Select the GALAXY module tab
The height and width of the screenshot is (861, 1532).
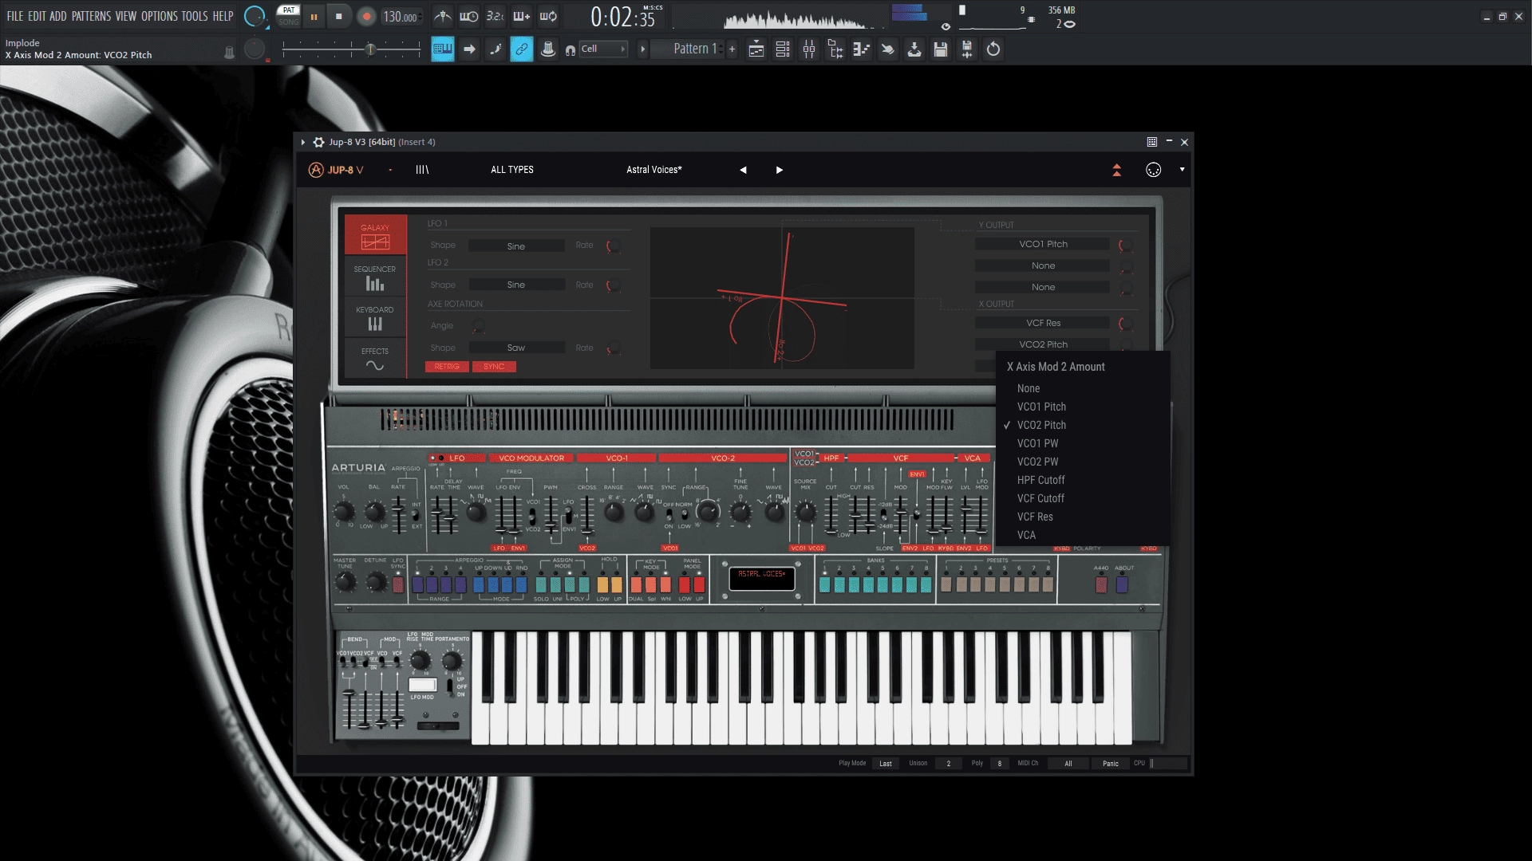click(x=375, y=234)
